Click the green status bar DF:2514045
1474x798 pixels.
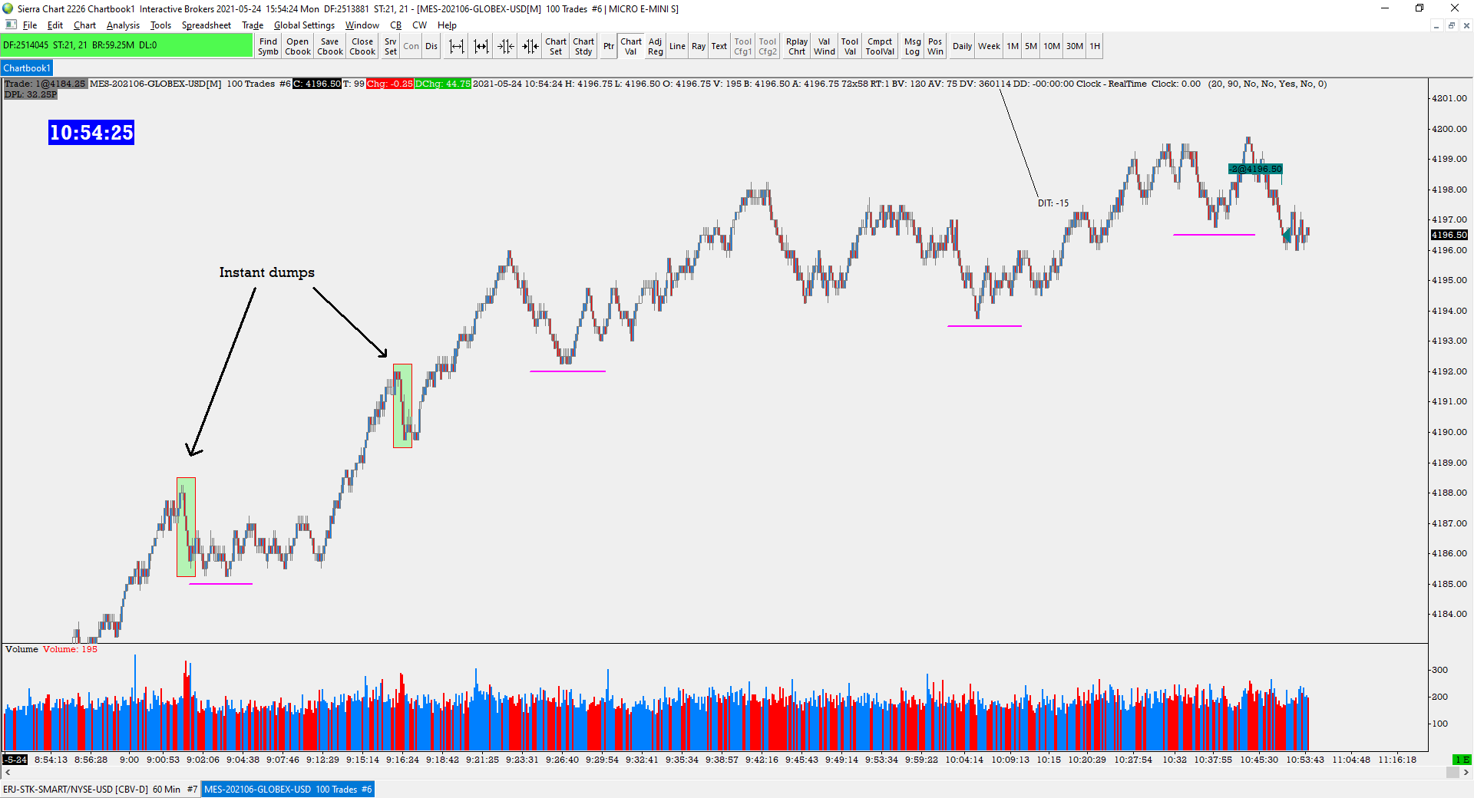(127, 45)
